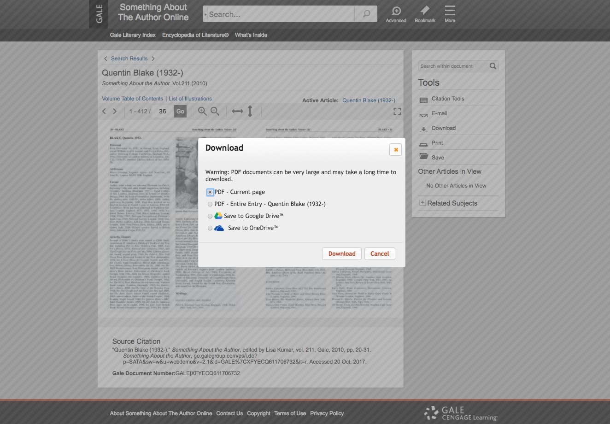
Task: Click the GALE logo badge
Action: pyautogui.click(x=99, y=14)
